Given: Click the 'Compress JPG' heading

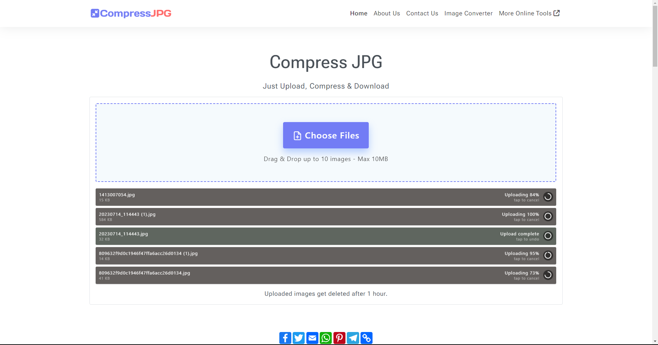Looking at the screenshot, I should click(326, 62).
